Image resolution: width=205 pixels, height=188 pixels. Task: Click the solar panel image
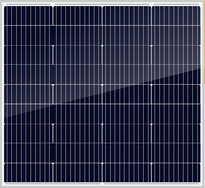tap(102, 94)
